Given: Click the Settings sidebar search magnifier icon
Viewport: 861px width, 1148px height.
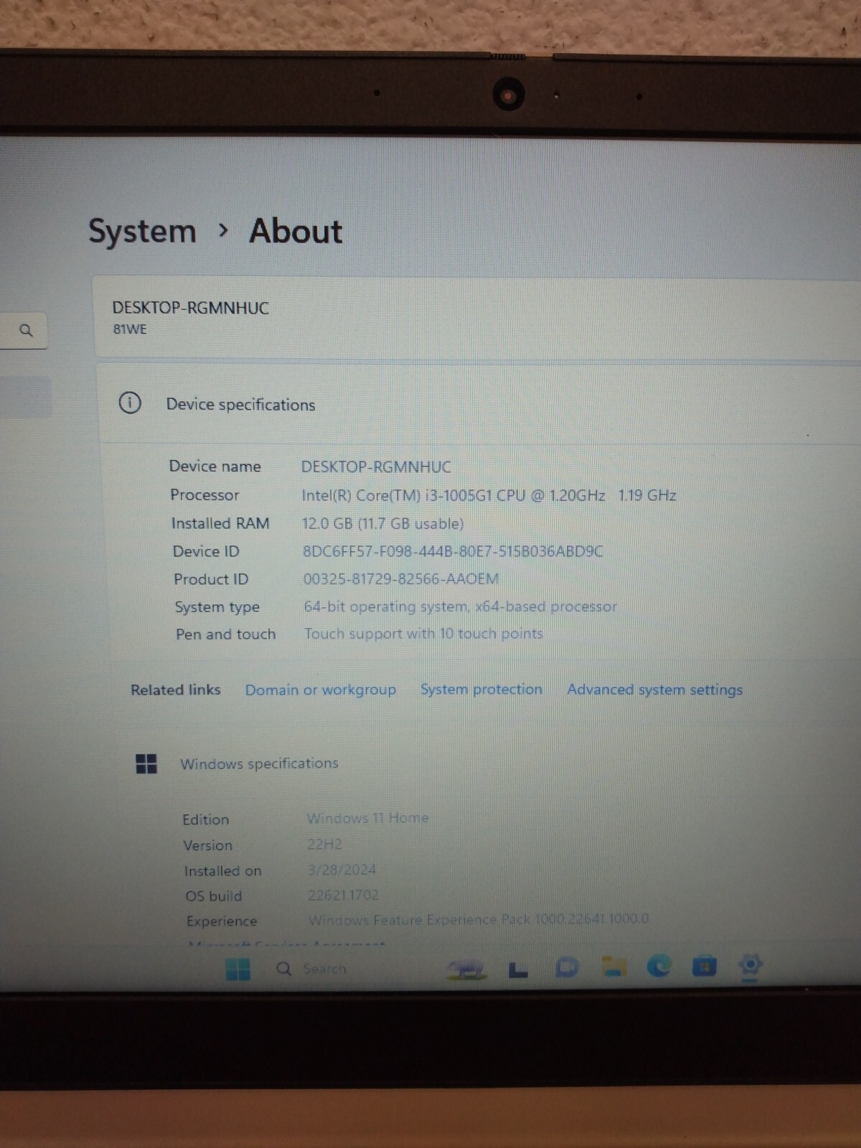Looking at the screenshot, I should tap(26, 331).
